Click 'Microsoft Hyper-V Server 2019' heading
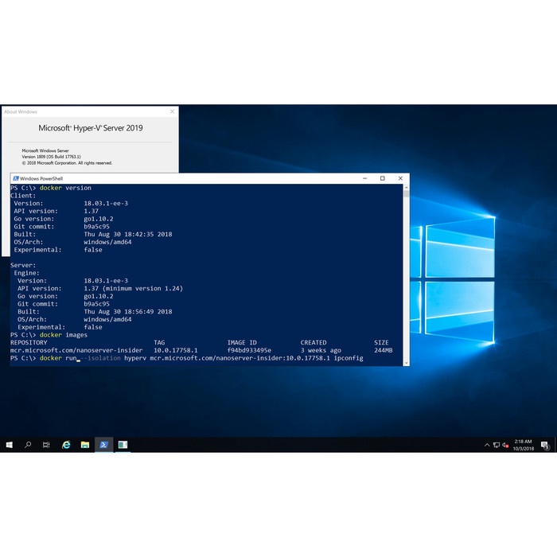The image size is (557, 557). pos(91,128)
